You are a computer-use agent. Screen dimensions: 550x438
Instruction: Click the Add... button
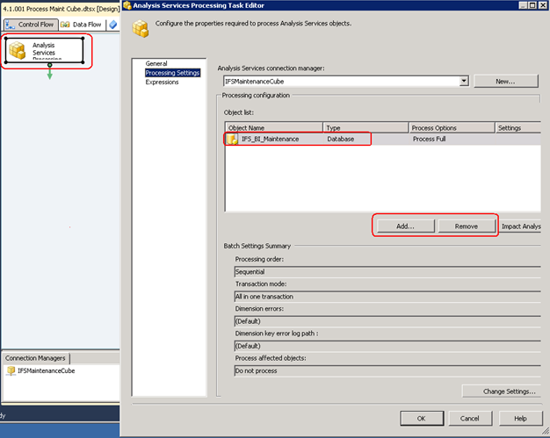405,226
